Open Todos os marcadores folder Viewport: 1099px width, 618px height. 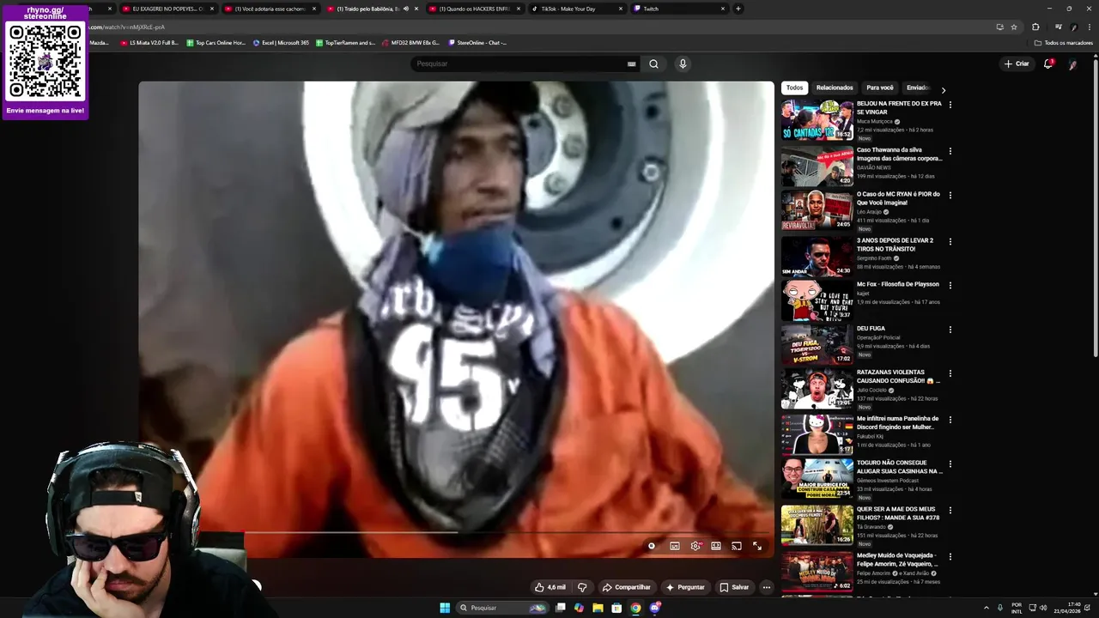point(1064,42)
